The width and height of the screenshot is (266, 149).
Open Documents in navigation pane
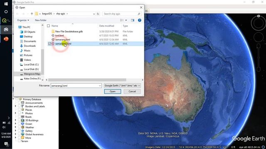point(30,41)
